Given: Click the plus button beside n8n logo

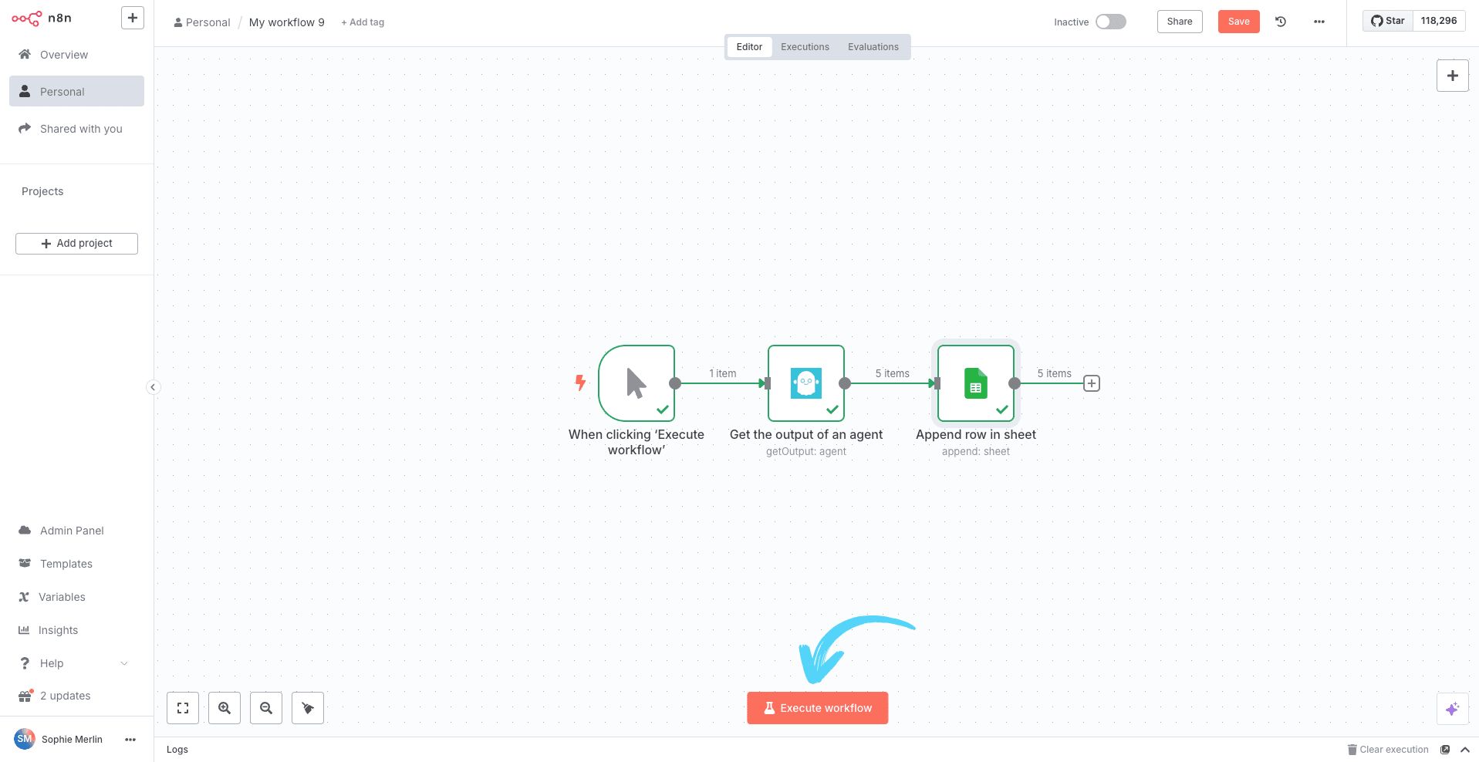Looking at the screenshot, I should click(133, 18).
